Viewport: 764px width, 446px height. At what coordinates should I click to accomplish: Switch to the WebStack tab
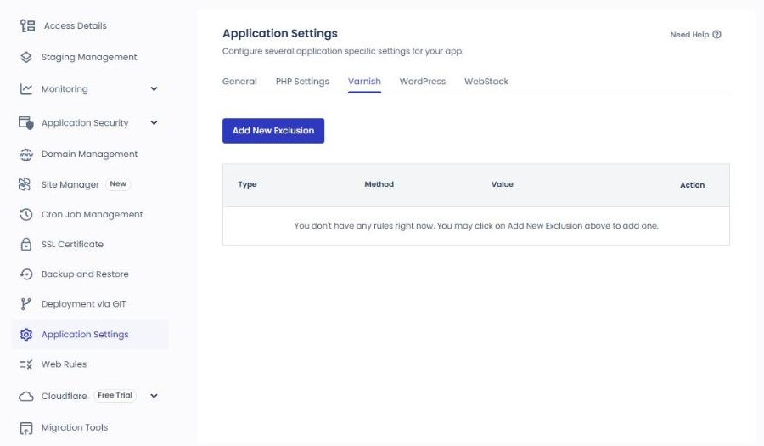pos(486,82)
